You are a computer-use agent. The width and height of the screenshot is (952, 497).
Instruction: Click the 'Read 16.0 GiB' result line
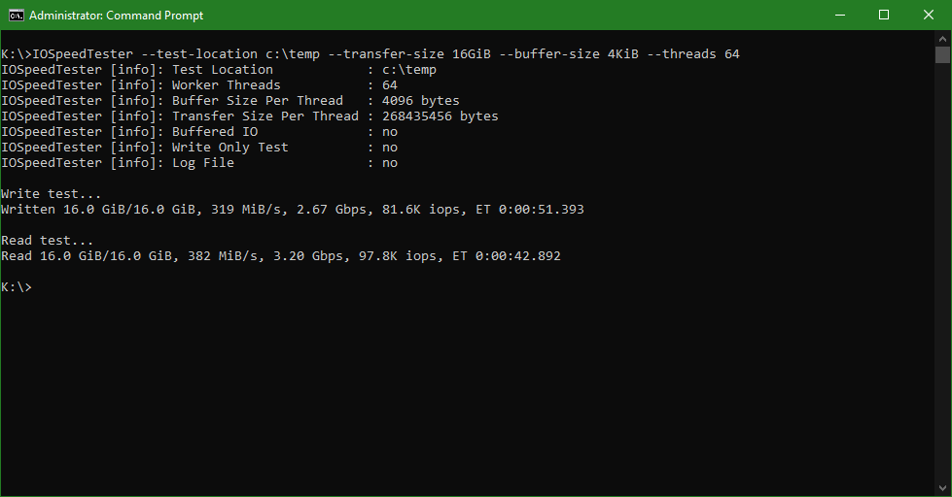[281, 256]
